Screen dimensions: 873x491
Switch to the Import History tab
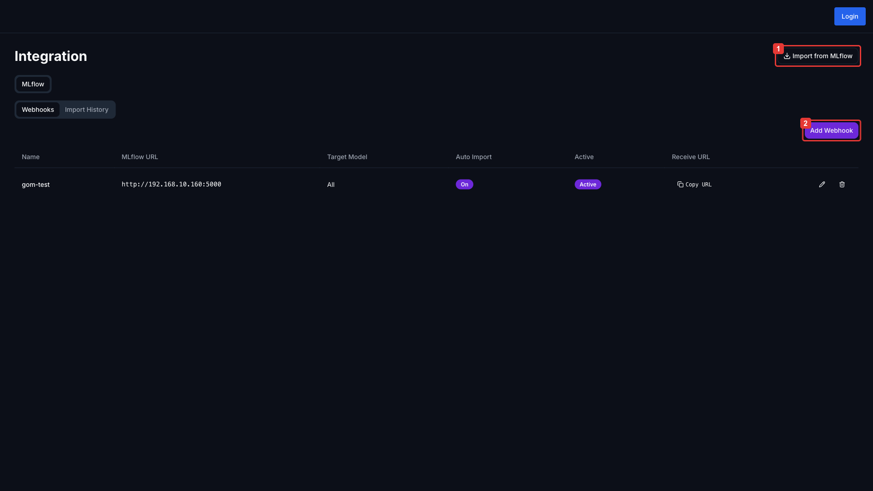coord(86,109)
